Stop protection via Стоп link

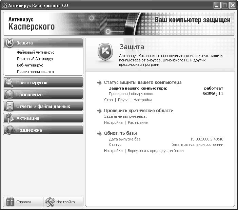(108, 100)
